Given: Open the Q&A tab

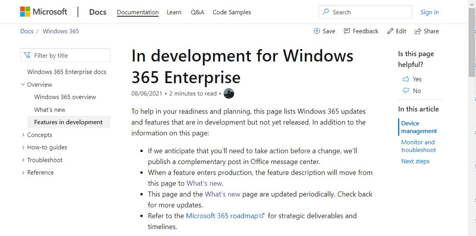Looking at the screenshot, I should click(x=197, y=12).
